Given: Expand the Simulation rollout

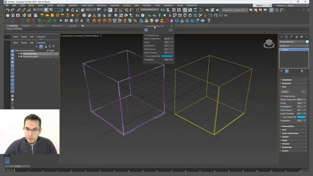Looking at the screenshot, I should tap(293, 80).
